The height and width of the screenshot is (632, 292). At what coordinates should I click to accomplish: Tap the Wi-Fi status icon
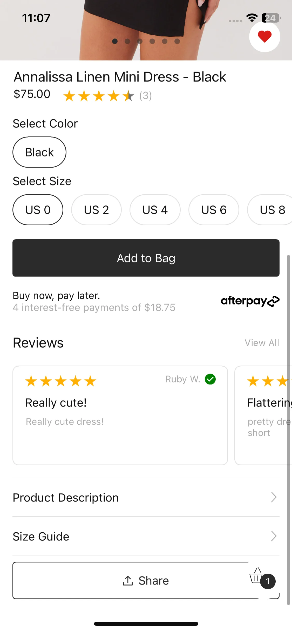[252, 18]
